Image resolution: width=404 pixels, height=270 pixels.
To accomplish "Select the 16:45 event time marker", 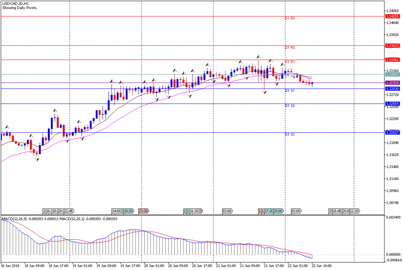I will (337, 211).
